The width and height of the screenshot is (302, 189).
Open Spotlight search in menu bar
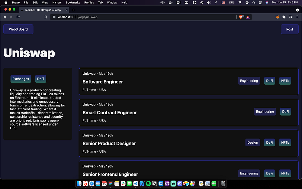click(254, 2)
